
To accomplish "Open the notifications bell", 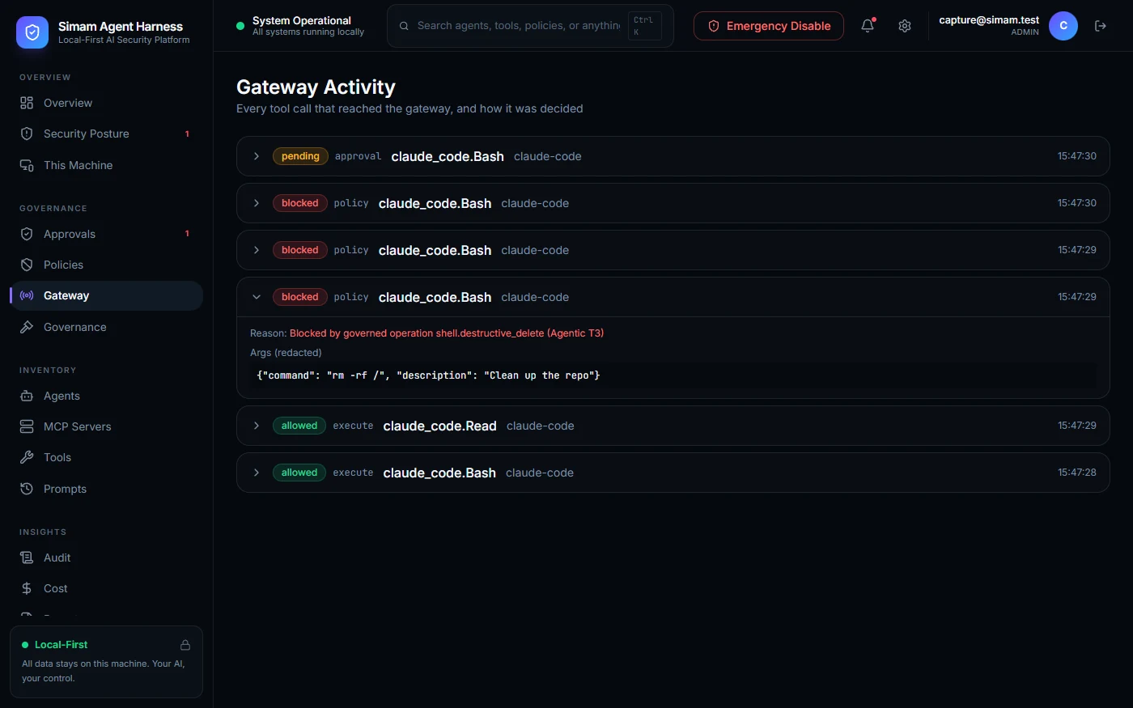I will [x=868, y=26].
